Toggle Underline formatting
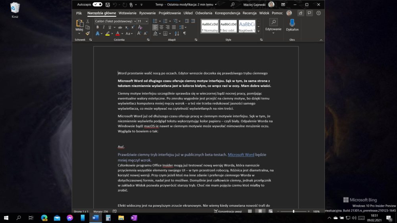 [110, 27]
